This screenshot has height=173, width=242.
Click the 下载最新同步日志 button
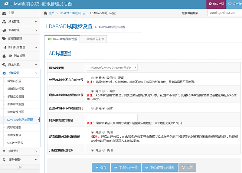pos(160,168)
